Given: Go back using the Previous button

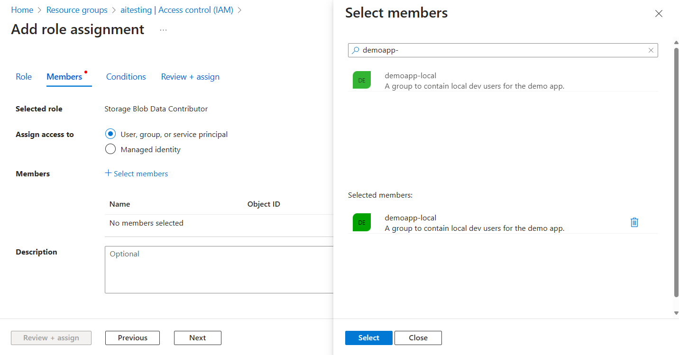Looking at the screenshot, I should [132, 337].
